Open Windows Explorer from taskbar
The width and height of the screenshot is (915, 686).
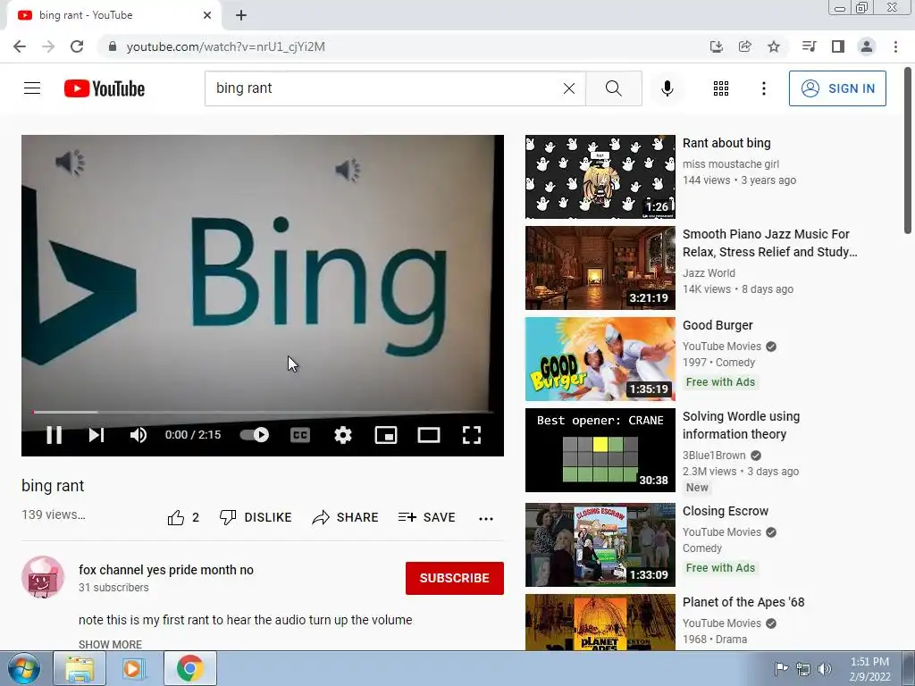[80, 668]
